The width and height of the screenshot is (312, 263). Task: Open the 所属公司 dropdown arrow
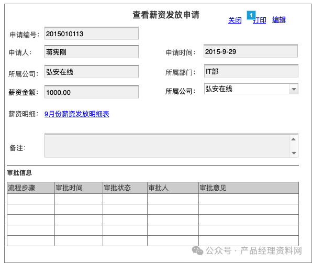(294, 89)
